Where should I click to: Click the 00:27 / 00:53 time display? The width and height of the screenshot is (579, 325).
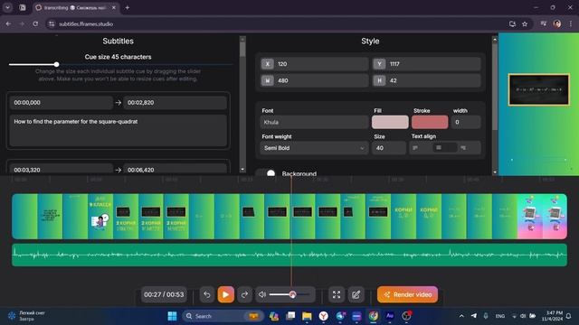pos(164,294)
